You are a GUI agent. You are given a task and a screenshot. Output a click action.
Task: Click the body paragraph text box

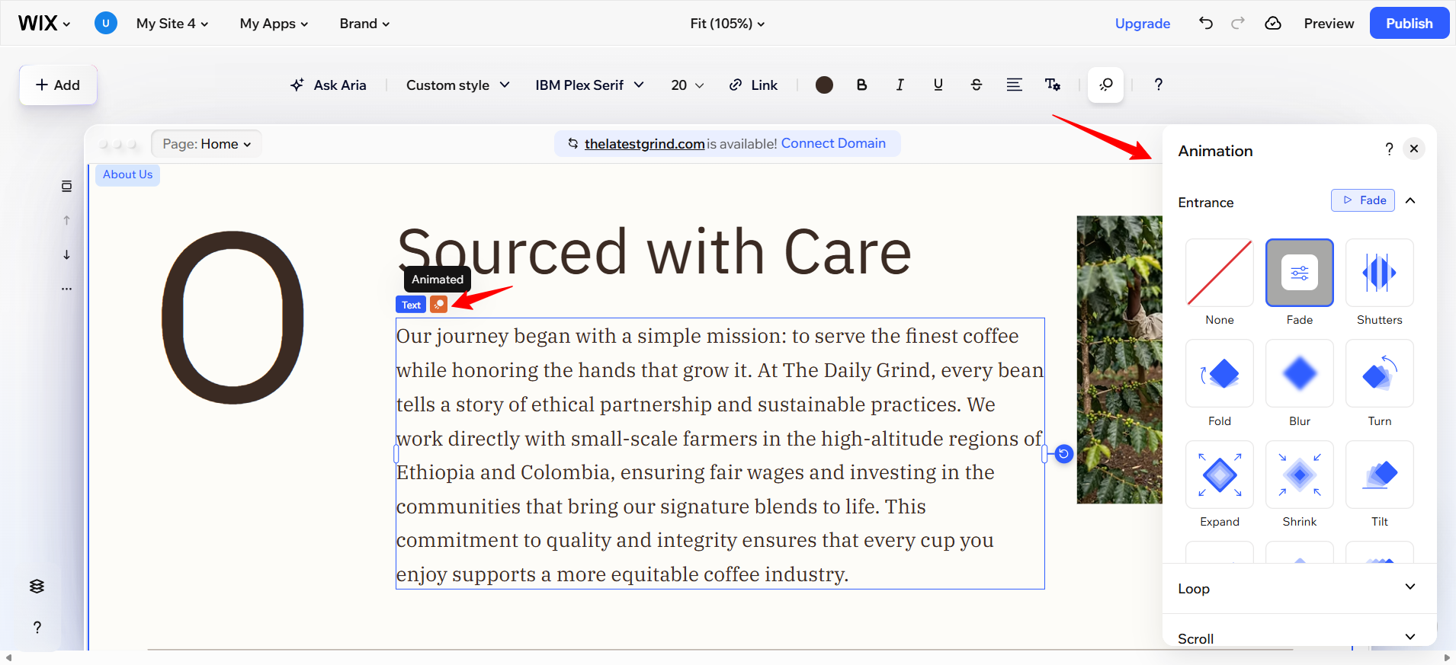click(x=720, y=454)
